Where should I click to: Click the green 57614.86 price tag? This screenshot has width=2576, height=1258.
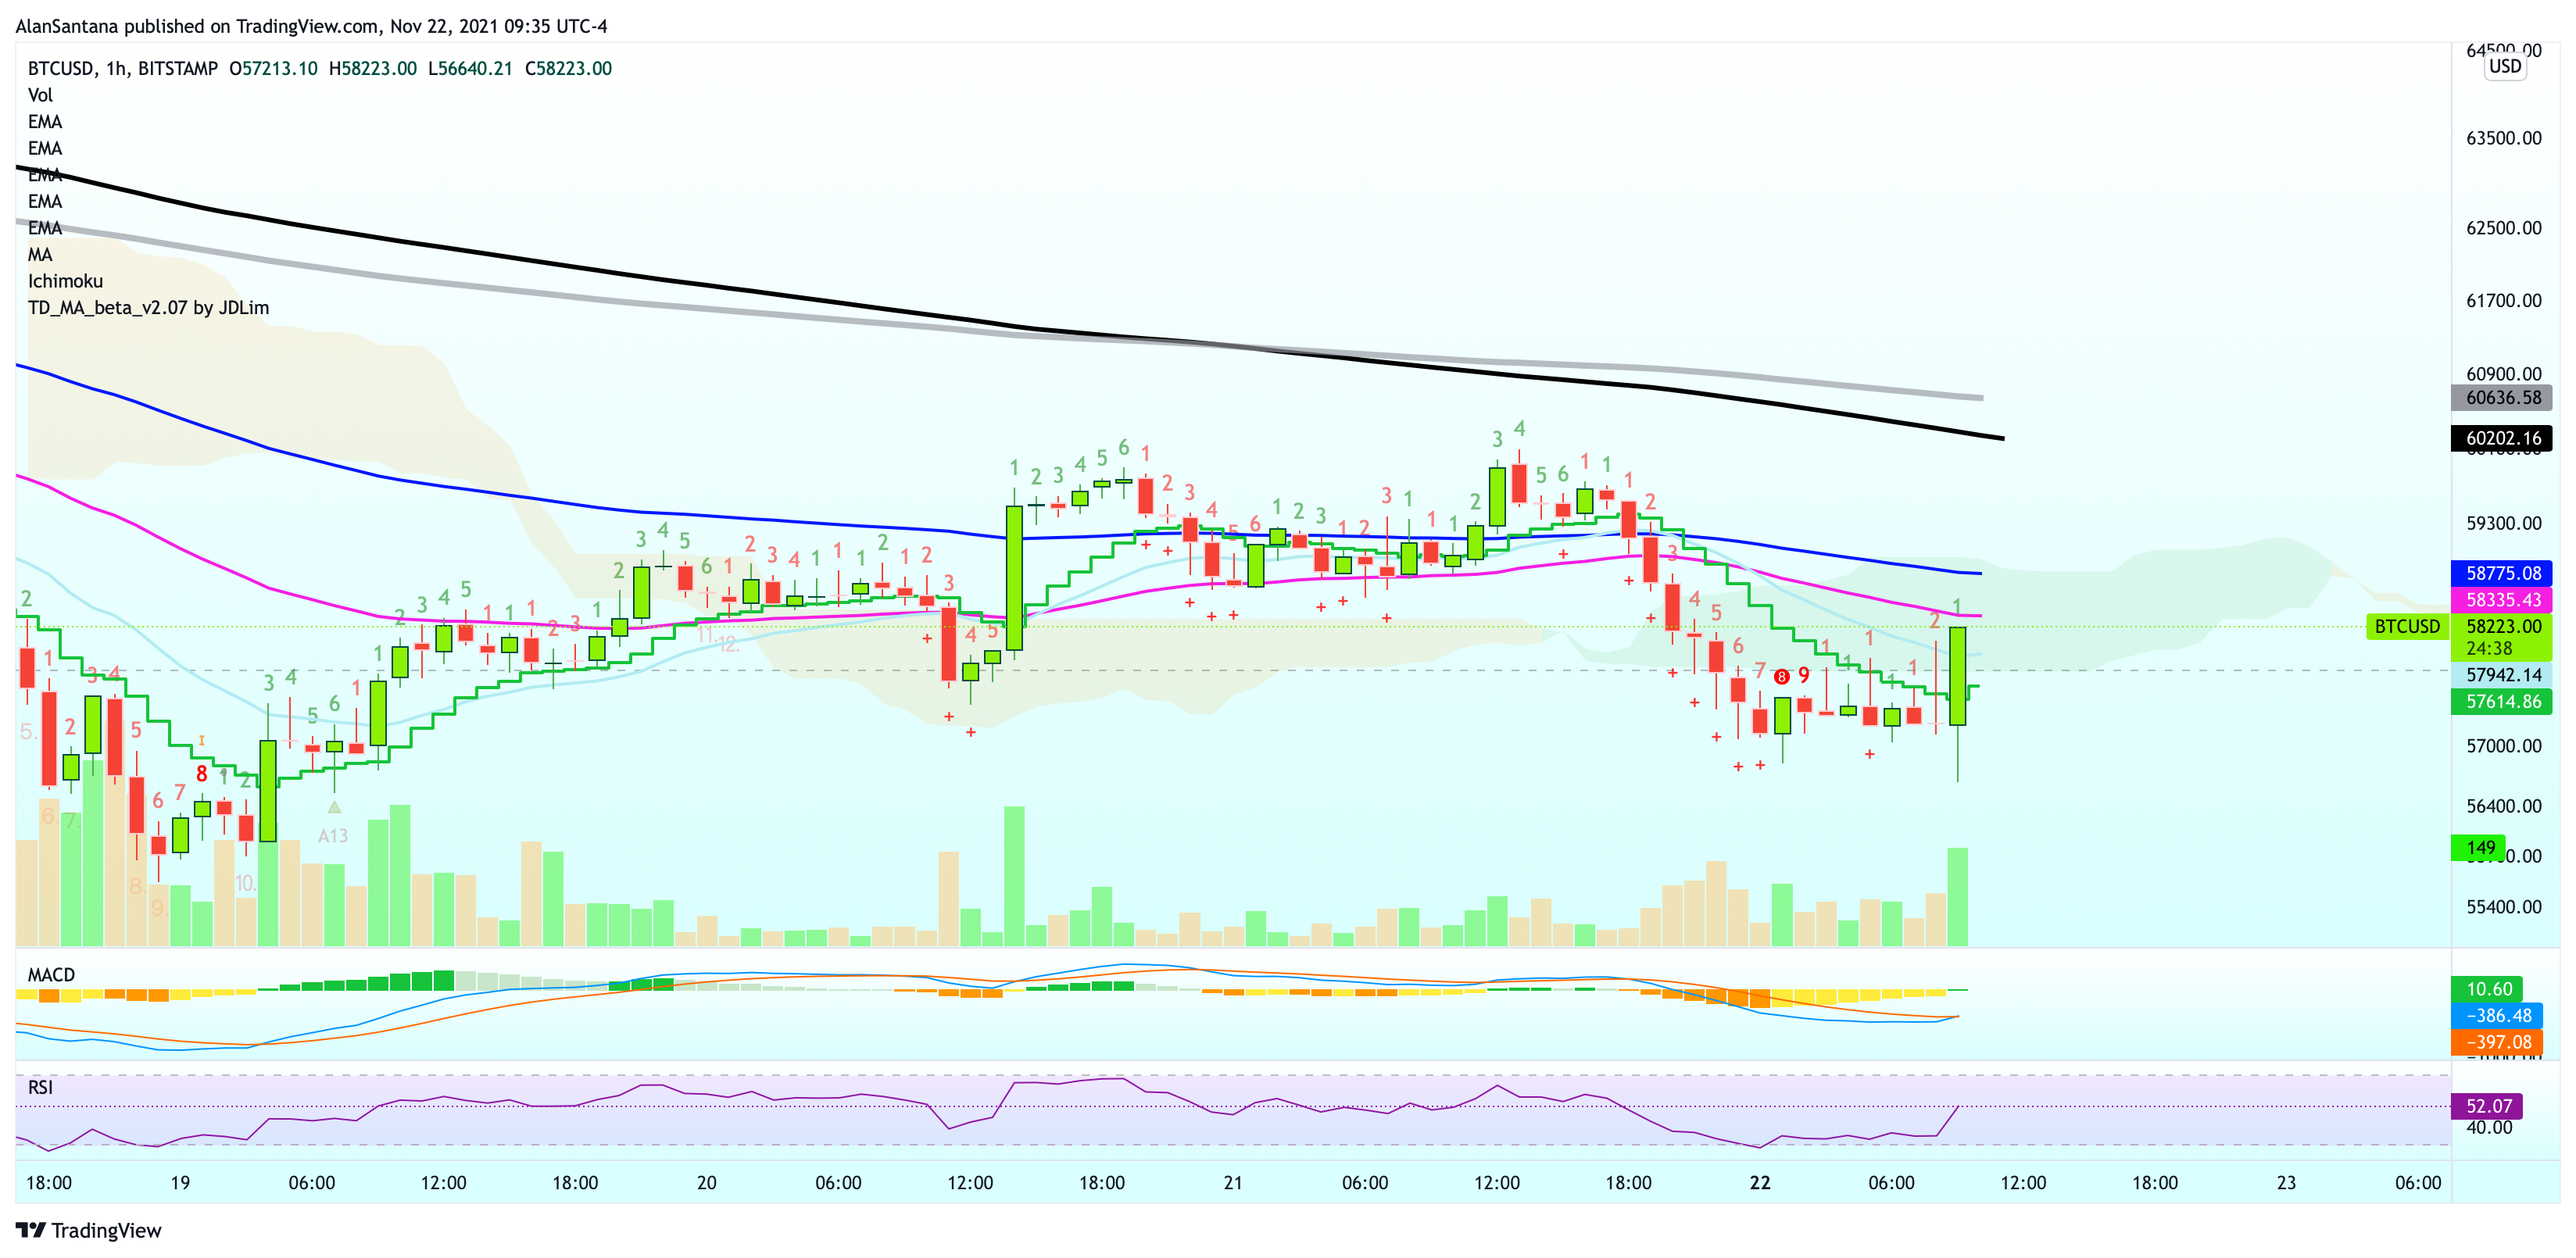coord(2502,702)
